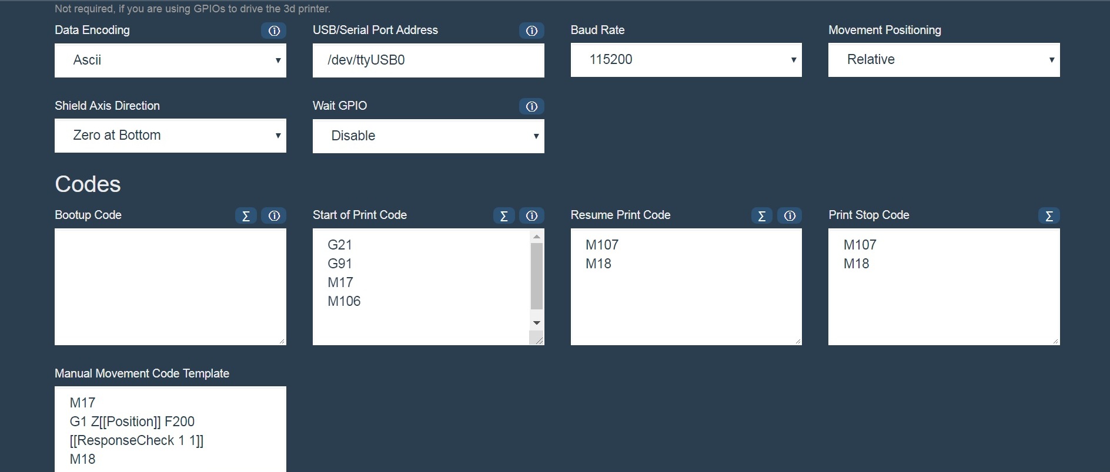The height and width of the screenshot is (472, 1110).
Task: Click the down arrow of Start of Print Code scrollbar
Action: tap(536, 323)
